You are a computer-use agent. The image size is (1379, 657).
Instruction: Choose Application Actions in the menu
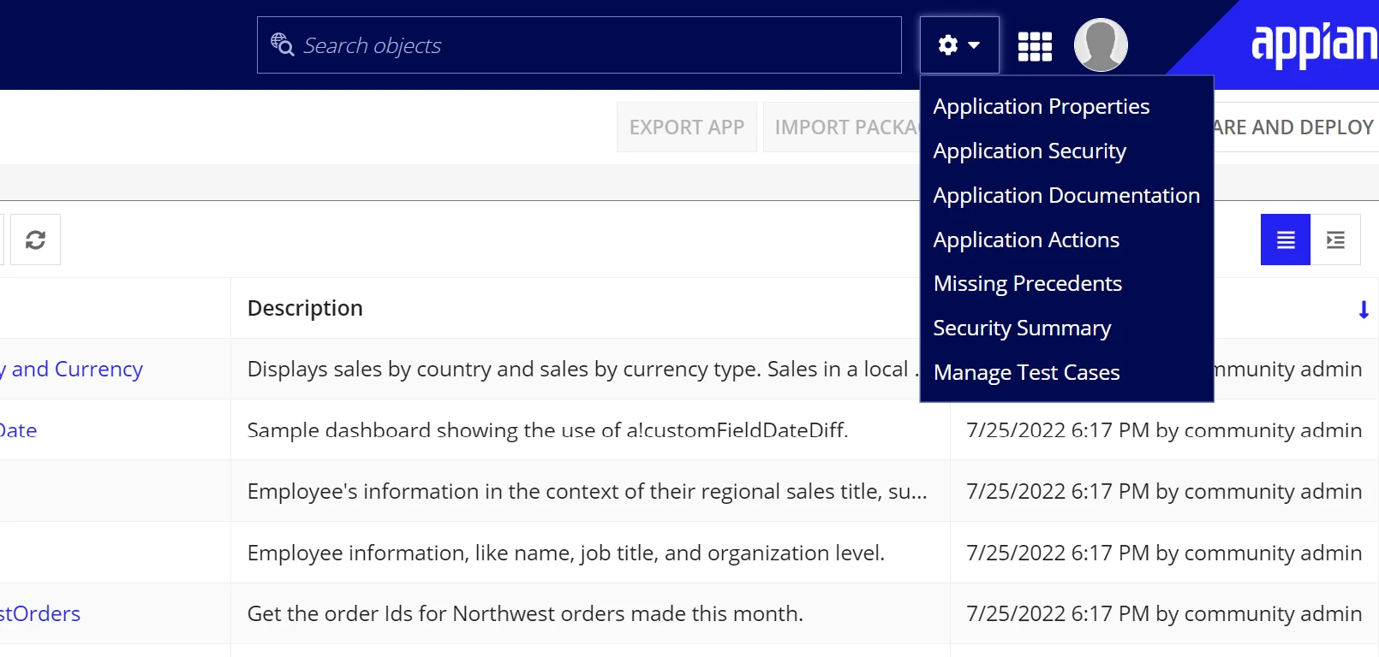click(1026, 240)
